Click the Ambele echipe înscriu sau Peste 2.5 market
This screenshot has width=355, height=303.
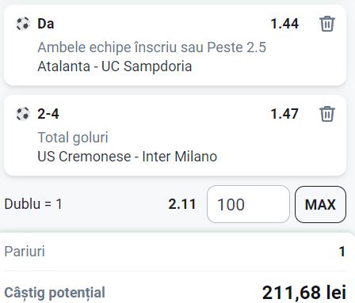[x=152, y=47]
